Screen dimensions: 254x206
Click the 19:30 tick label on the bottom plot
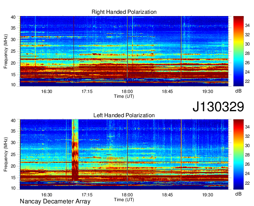(x=208, y=194)
